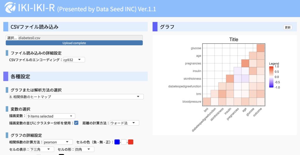
Task: Click the 選択... file browse button
Action: (12, 38)
